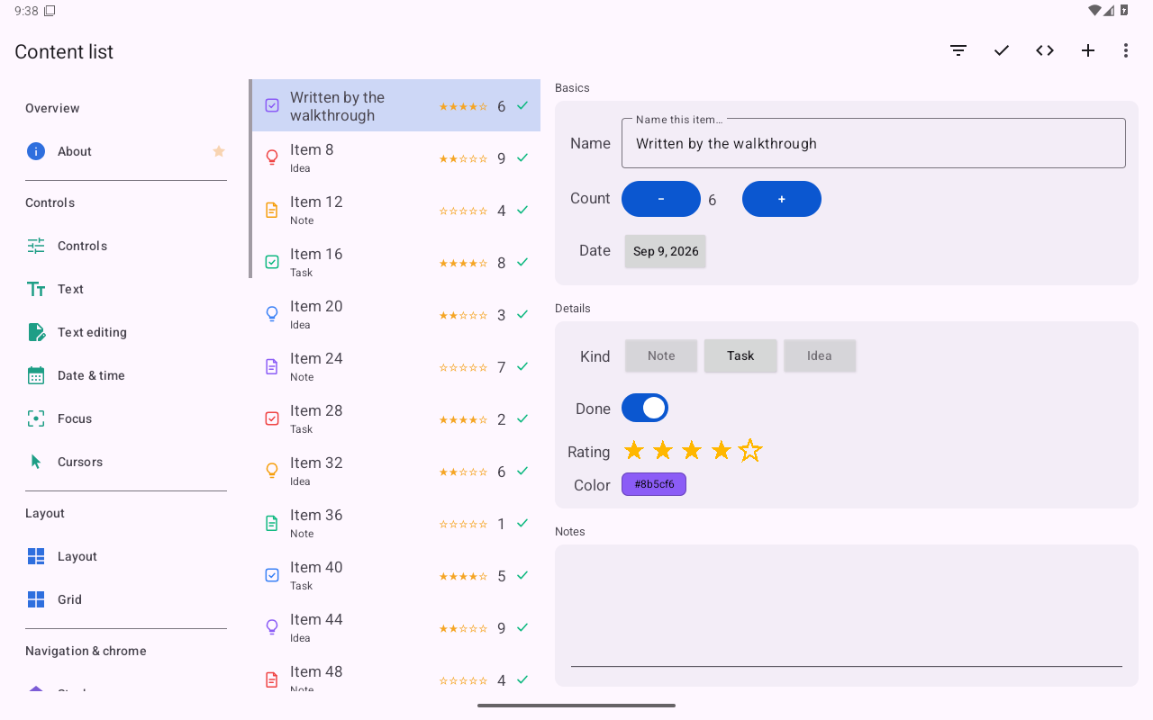
Task: Click the Layout icon in sidebar
Action: click(x=36, y=556)
